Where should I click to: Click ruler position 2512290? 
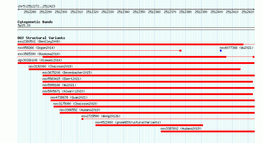tap(46, 12)
